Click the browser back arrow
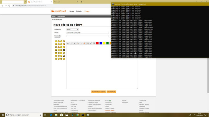 point(2,6)
